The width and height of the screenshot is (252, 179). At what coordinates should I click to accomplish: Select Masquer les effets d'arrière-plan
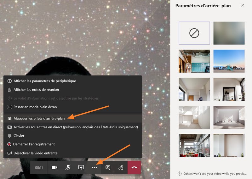[x=72, y=118]
